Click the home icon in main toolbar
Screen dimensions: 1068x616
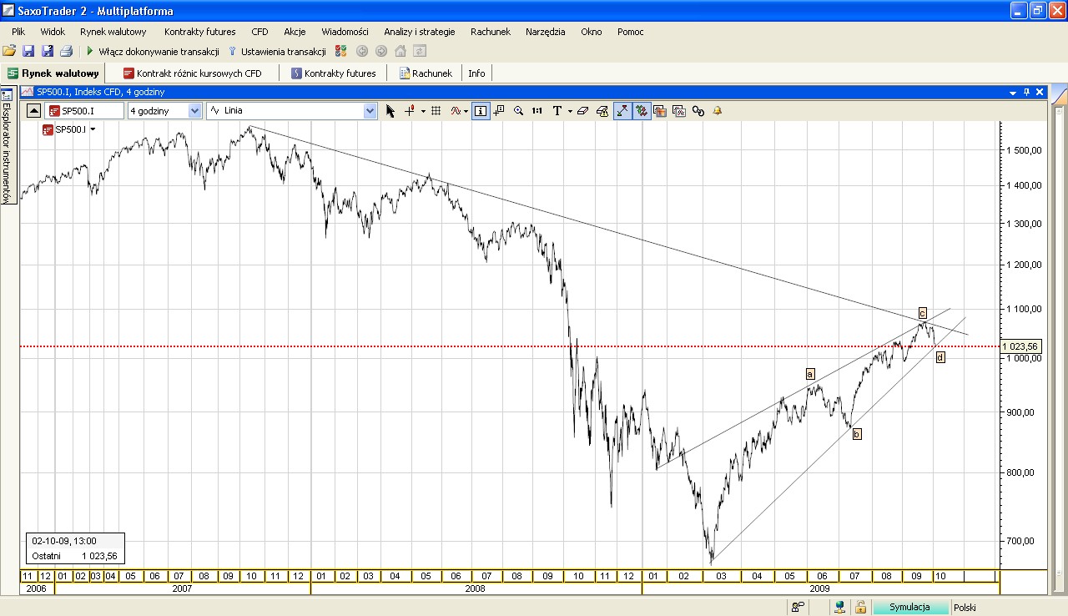coord(400,51)
